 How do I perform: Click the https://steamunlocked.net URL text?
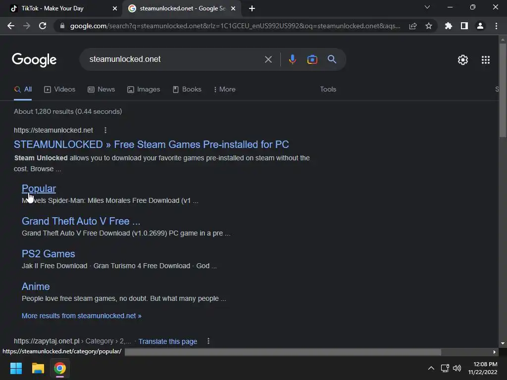[53, 130]
